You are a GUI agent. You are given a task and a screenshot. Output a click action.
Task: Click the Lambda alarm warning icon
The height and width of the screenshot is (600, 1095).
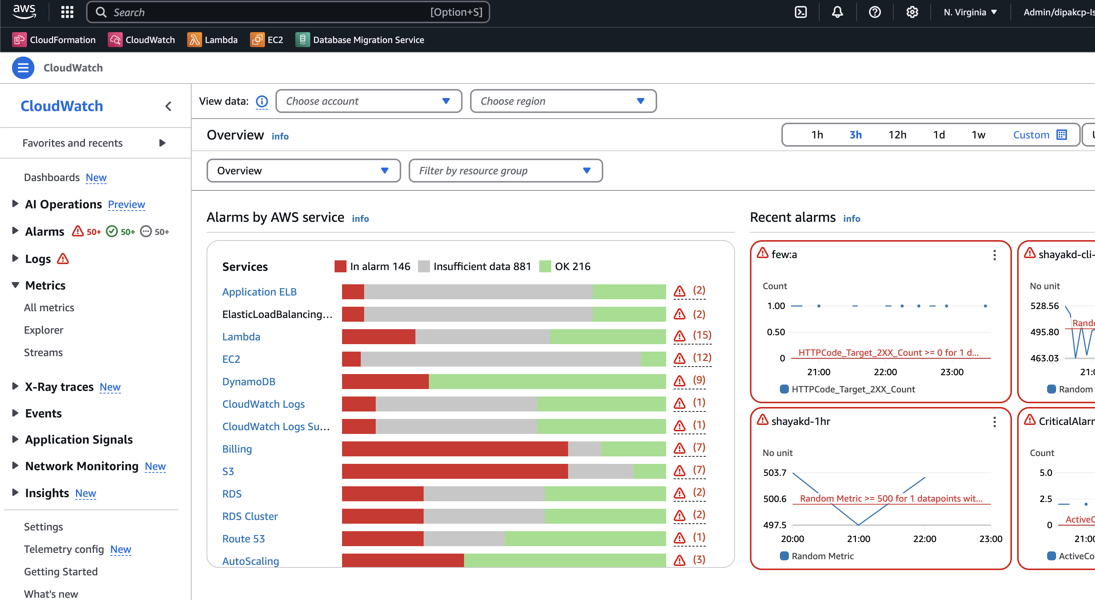pyautogui.click(x=680, y=336)
